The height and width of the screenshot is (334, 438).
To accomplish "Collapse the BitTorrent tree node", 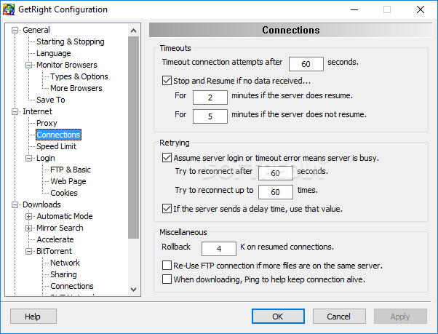I will tap(28, 252).
